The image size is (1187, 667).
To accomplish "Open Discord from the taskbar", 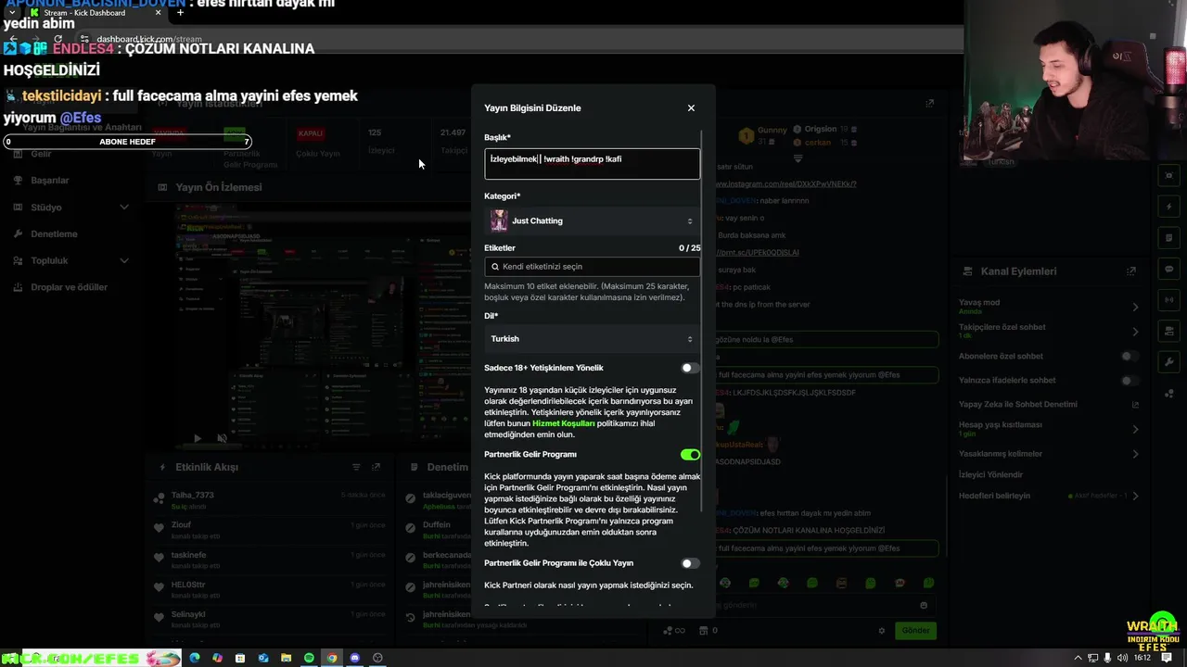I will [354, 658].
